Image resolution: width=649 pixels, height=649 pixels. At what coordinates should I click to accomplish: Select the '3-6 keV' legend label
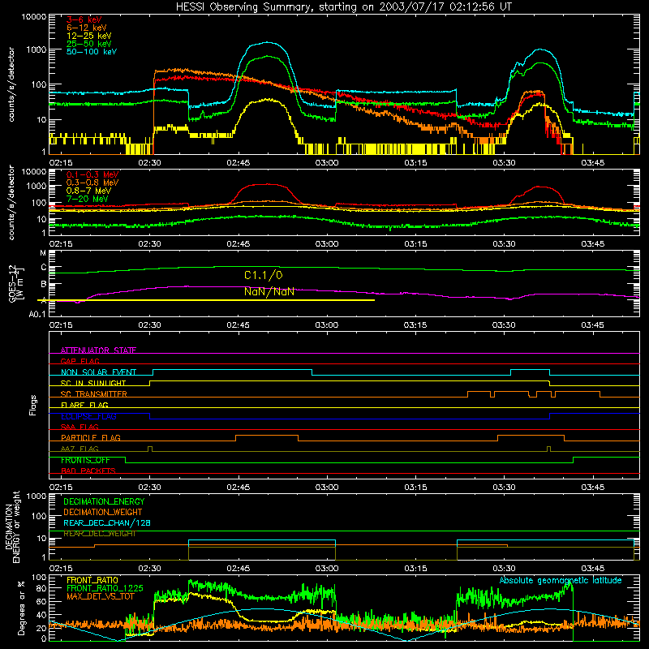click(84, 19)
